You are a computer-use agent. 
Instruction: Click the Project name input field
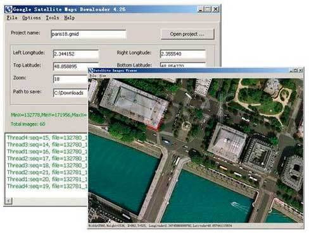(x=89, y=34)
